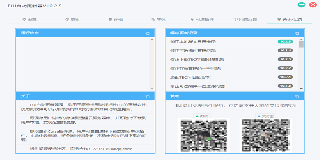Click the copy icon in 赞助 header
320x160 pixels.
click(297, 96)
